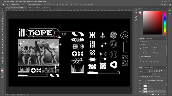The height and width of the screenshot is (96, 172).
Task: Create a new layer with the plus icon
Action: pyautogui.click(x=161, y=94)
